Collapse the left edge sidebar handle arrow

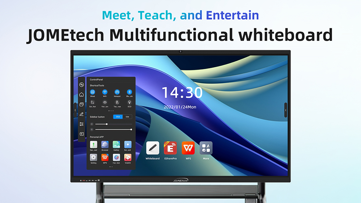point(75,110)
